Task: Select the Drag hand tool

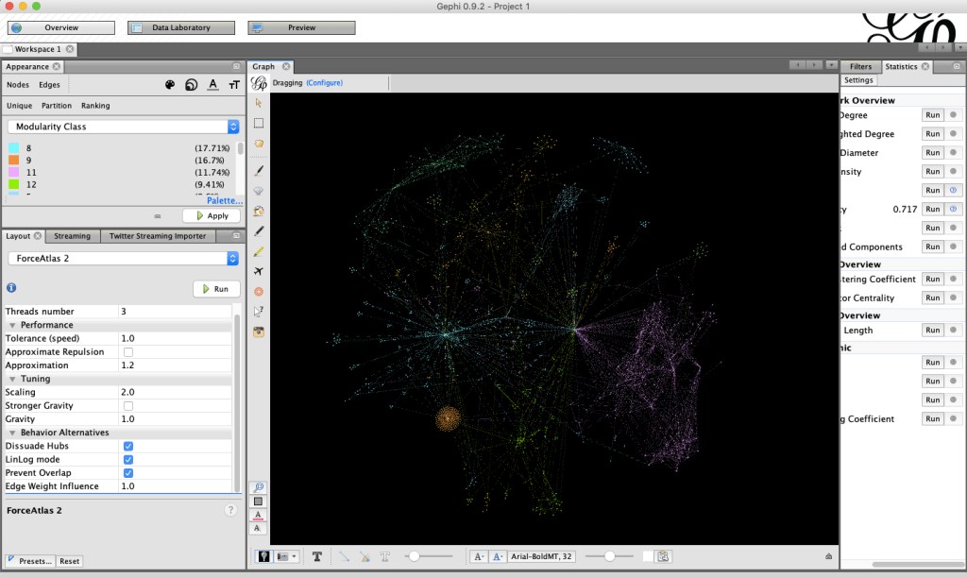Action: [x=259, y=144]
